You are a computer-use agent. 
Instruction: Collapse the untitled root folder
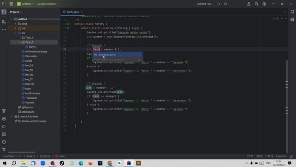coord(12,19)
